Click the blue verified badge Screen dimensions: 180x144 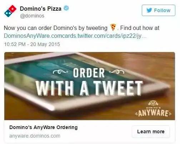coord(66,8)
